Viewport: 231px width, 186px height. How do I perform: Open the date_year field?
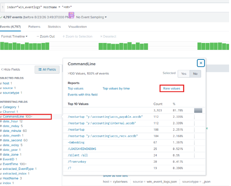pos(10,150)
